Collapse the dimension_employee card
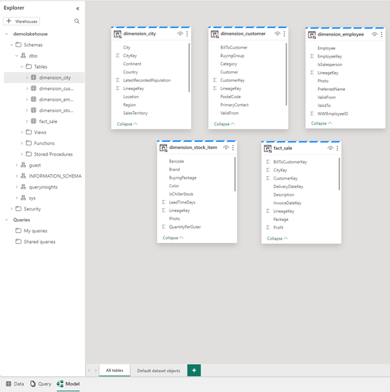The height and width of the screenshot is (392, 390). 321,123
